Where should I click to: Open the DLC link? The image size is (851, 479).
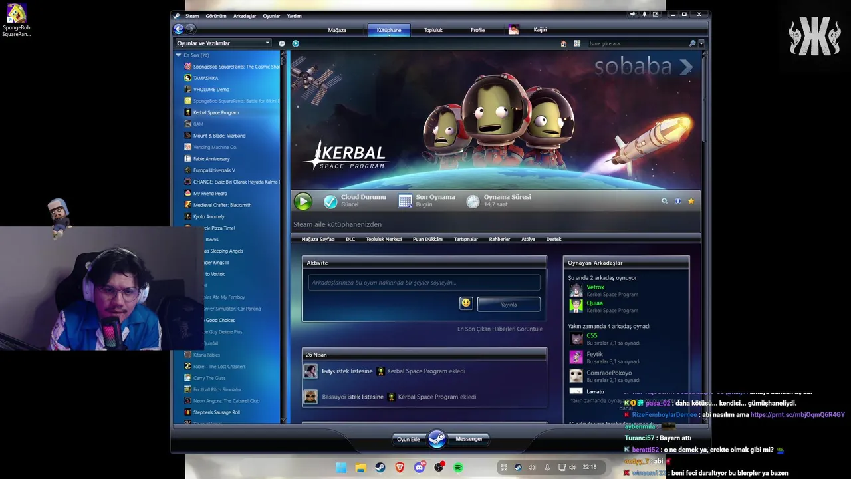click(x=350, y=239)
